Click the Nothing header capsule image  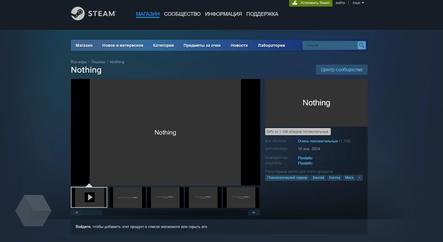click(316, 103)
